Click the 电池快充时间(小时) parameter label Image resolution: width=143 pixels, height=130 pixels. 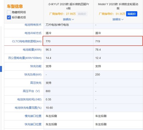[29, 100]
